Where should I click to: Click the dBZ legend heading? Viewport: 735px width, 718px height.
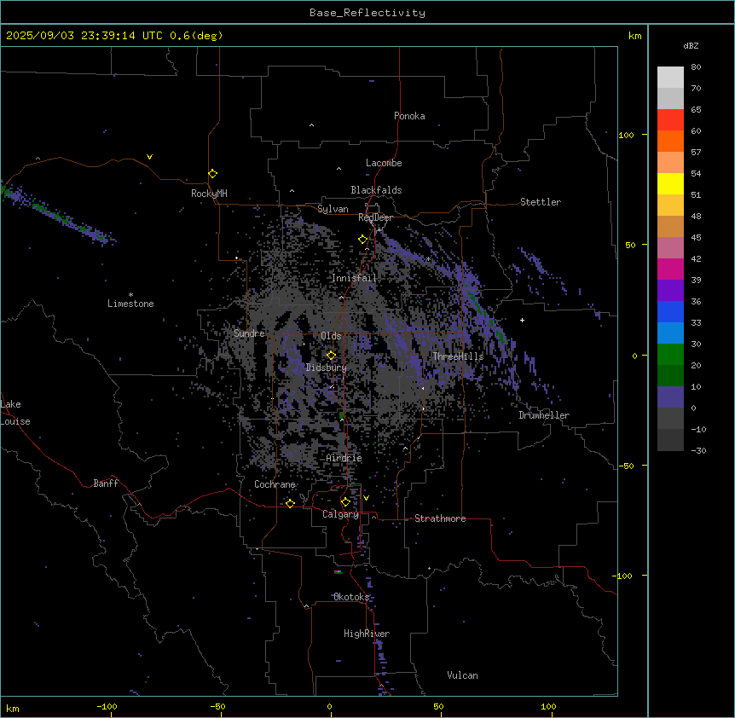pyautogui.click(x=691, y=46)
